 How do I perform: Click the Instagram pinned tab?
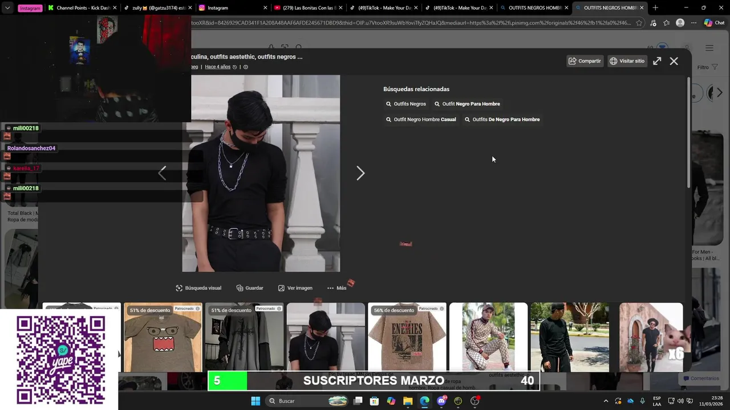coord(30,8)
